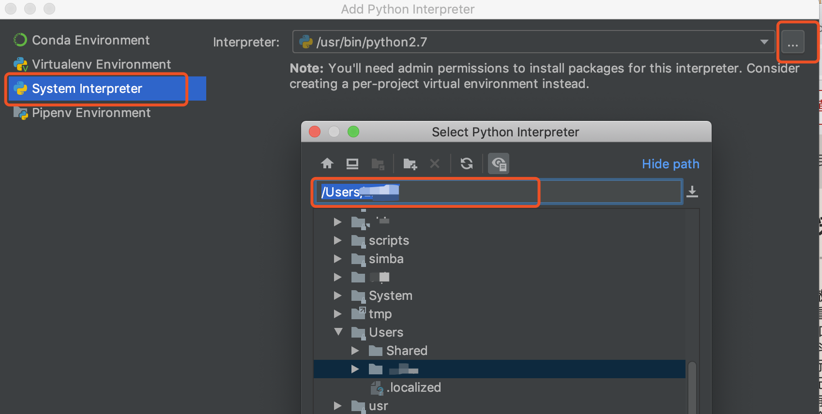
Task: Click the scripts folder icon
Action: point(358,240)
